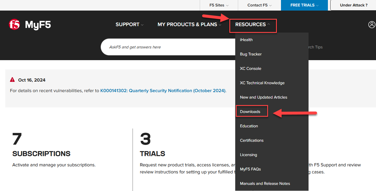Click the Under Attack ? button
The height and width of the screenshot is (191, 376).
pos(353,5)
